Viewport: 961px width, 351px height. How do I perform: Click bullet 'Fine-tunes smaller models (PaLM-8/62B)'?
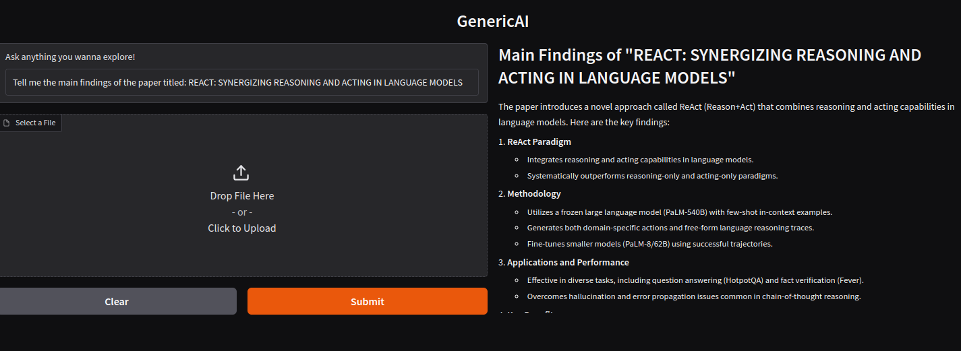click(x=649, y=244)
